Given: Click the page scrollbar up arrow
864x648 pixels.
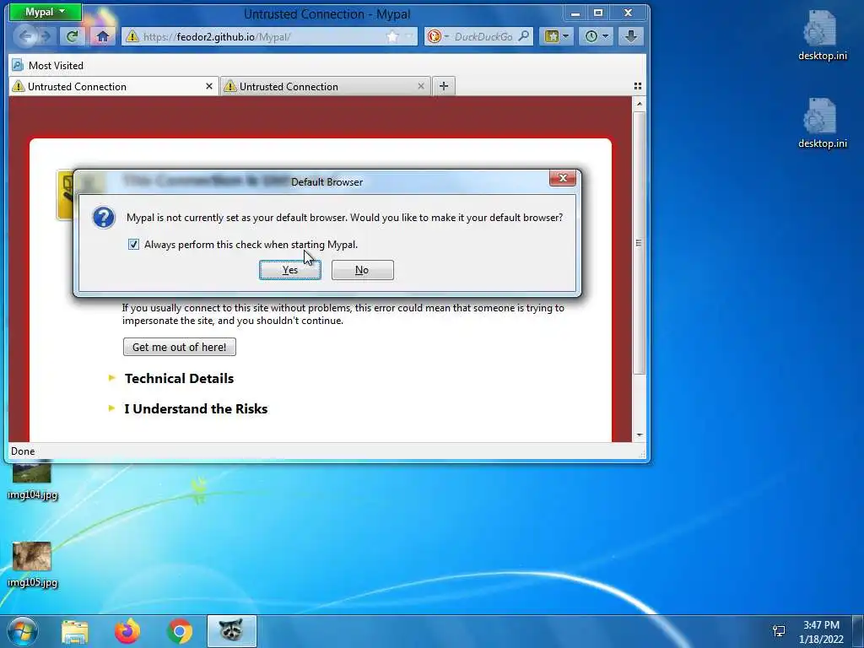Looking at the screenshot, I should point(640,104).
